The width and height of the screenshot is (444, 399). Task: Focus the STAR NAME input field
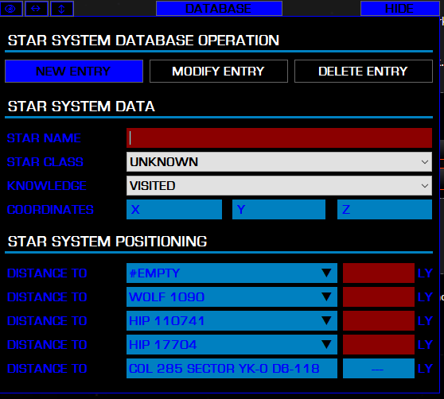pyautogui.click(x=279, y=138)
